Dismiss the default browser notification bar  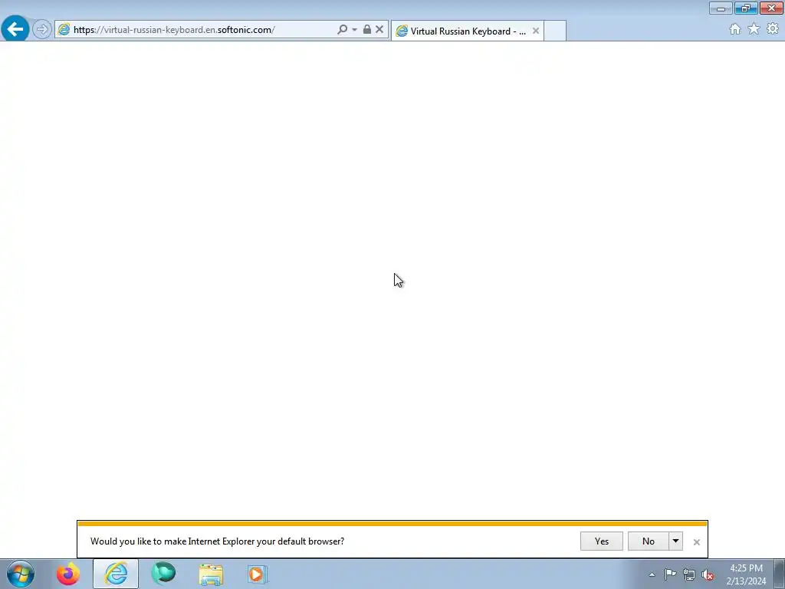click(x=696, y=542)
